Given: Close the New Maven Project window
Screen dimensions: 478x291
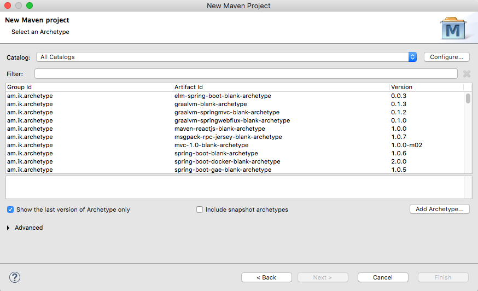Looking at the screenshot, I should coord(8,5).
